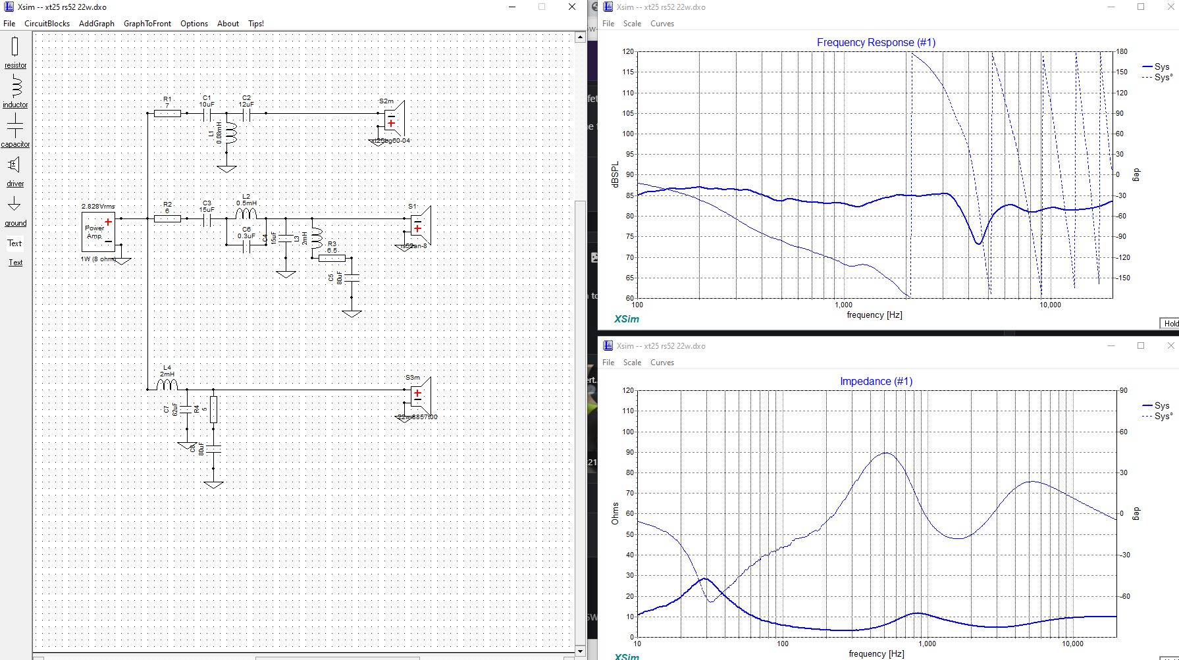Screen dimensions: 1179x660
Task: Open the GraphToFront menu
Action: [147, 24]
